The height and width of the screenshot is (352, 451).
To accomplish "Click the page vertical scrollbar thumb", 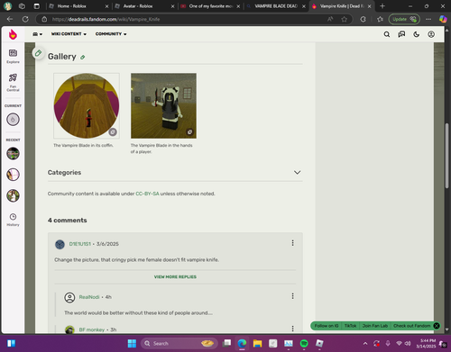I will point(446,156).
